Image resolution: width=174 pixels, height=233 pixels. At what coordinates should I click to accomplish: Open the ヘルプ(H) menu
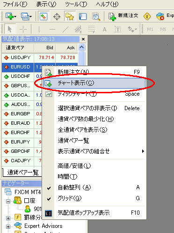point(107,4)
